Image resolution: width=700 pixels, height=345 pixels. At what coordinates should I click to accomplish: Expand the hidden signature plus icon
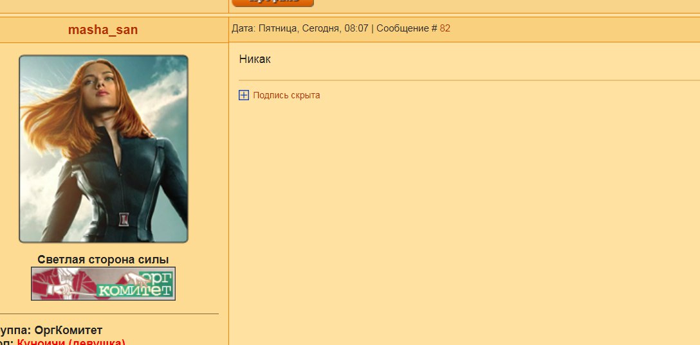coord(244,95)
